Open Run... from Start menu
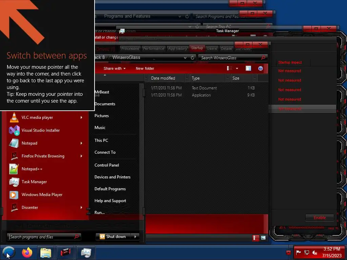The height and width of the screenshot is (260, 347). [100, 213]
